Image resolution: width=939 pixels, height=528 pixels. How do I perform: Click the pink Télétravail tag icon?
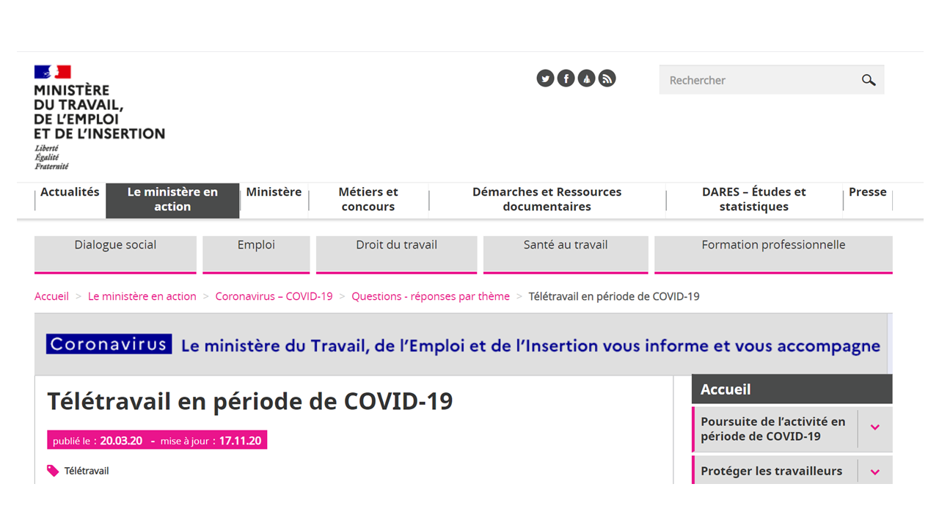pyautogui.click(x=53, y=471)
